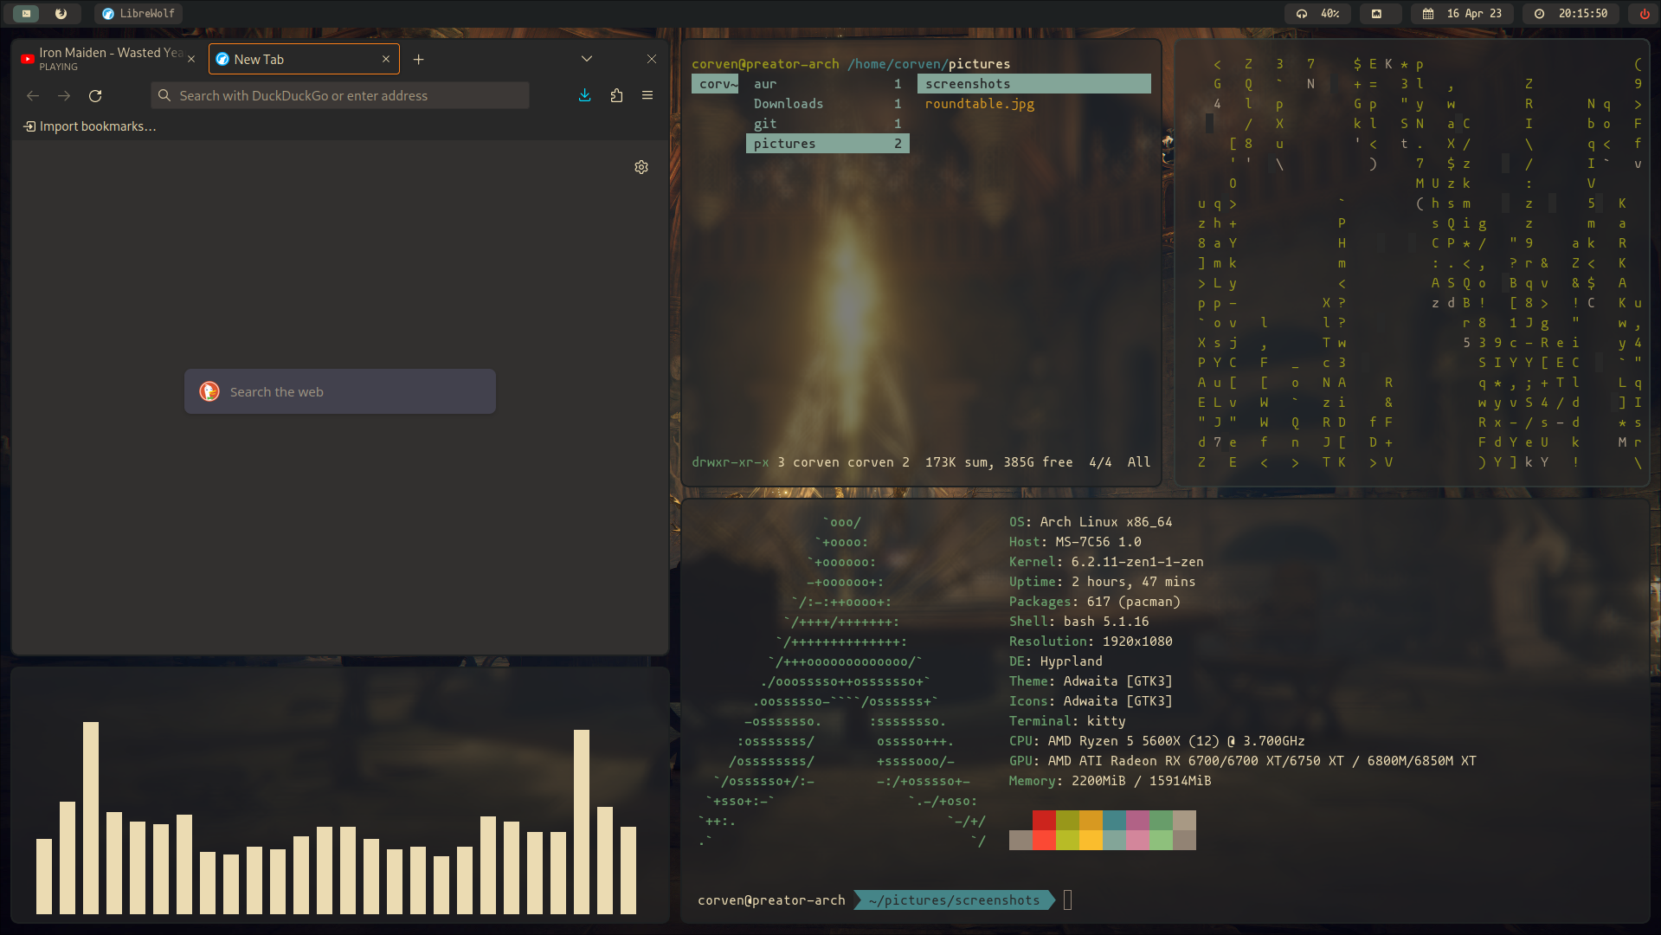Select the corv~ parent column entry in ranger

[x=716, y=84]
